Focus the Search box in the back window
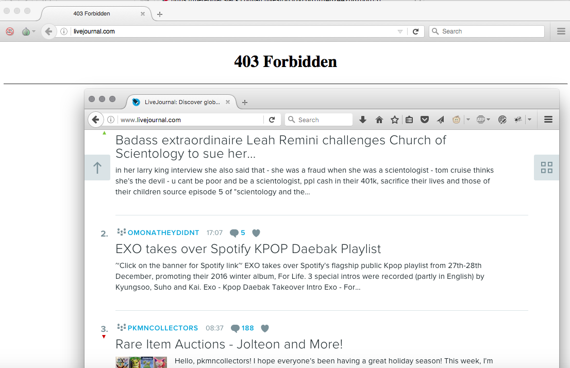The width and height of the screenshot is (570, 368). tap(487, 31)
